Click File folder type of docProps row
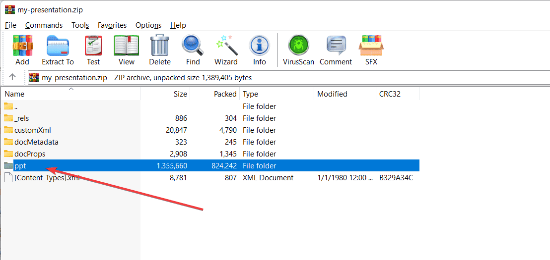Image resolution: width=550 pixels, height=260 pixels. 259,154
